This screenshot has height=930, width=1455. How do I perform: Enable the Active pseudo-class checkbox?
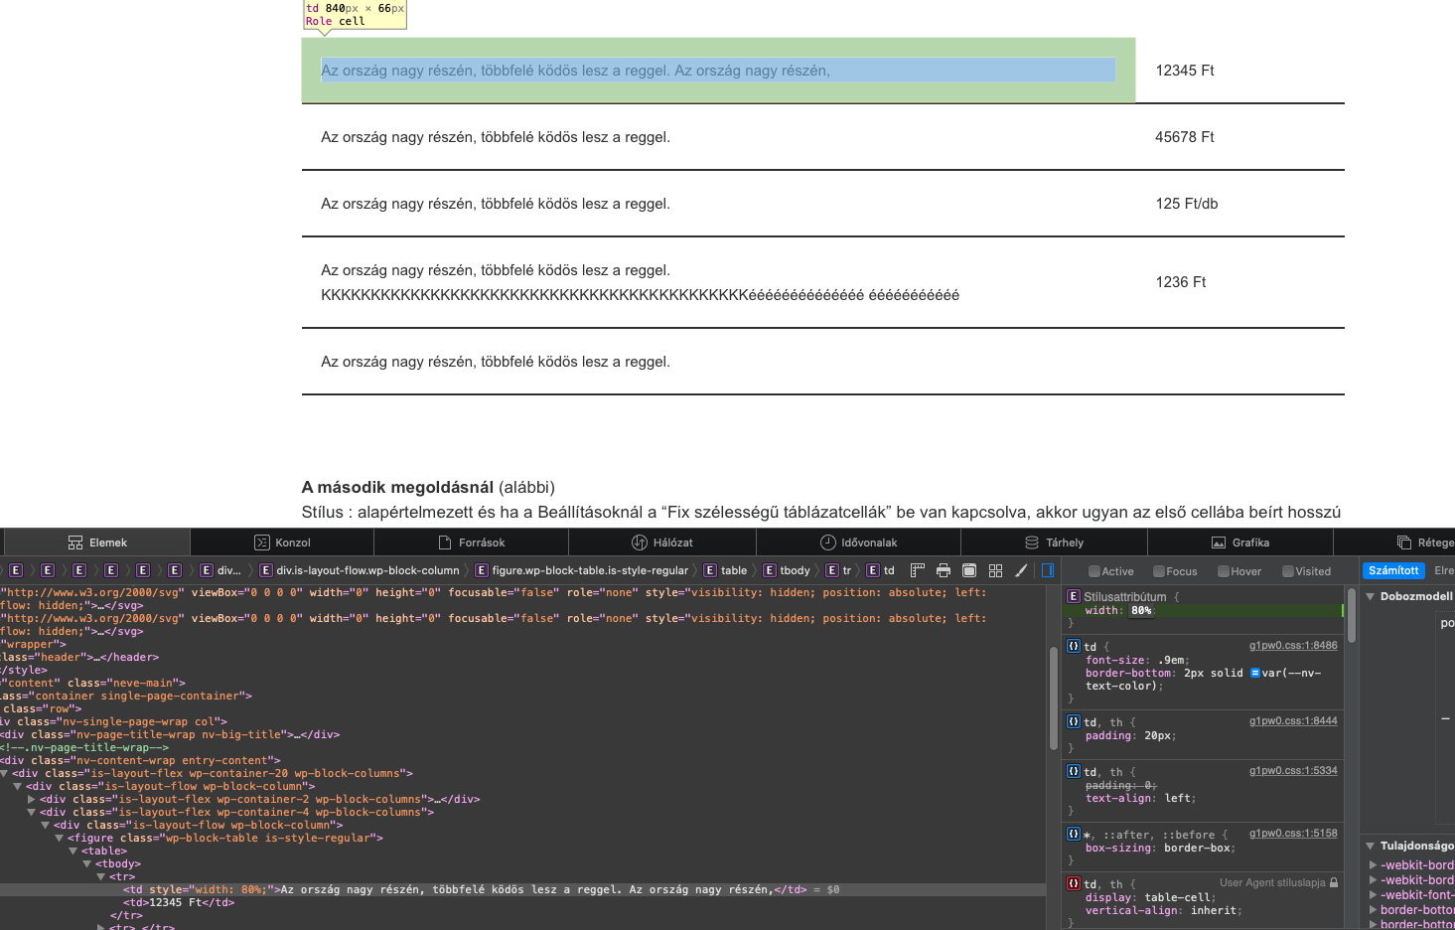click(x=1094, y=571)
